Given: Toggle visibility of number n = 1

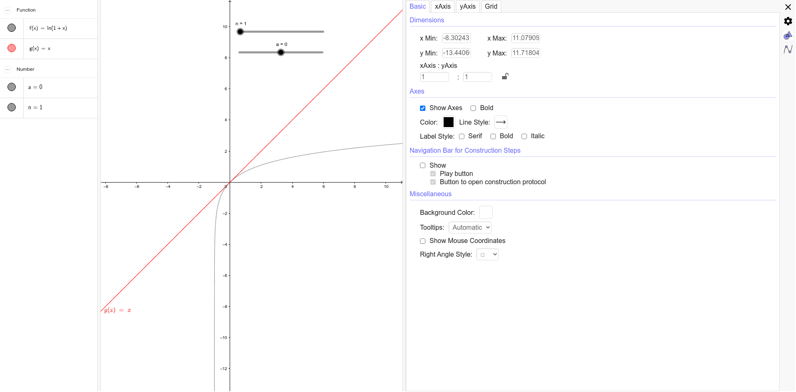Looking at the screenshot, I should pyautogui.click(x=12, y=107).
